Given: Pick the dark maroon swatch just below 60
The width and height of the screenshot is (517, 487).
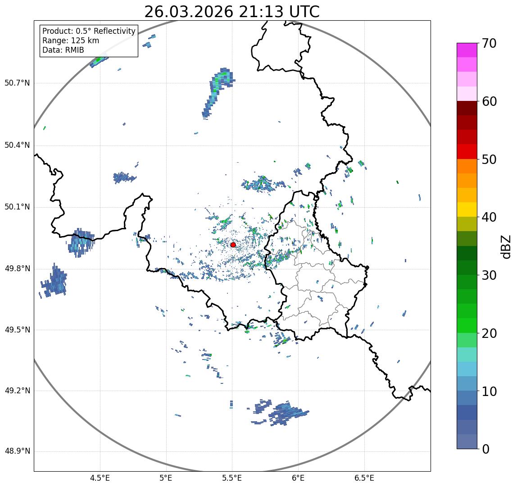Looking at the screenshot, I should [467, 108].
